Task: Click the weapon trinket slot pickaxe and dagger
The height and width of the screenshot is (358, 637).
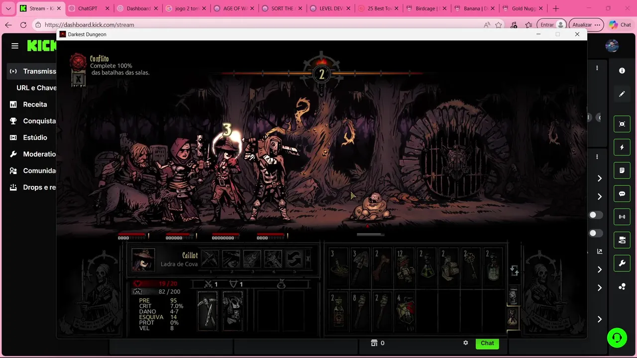Action: [x=208, y=310]
